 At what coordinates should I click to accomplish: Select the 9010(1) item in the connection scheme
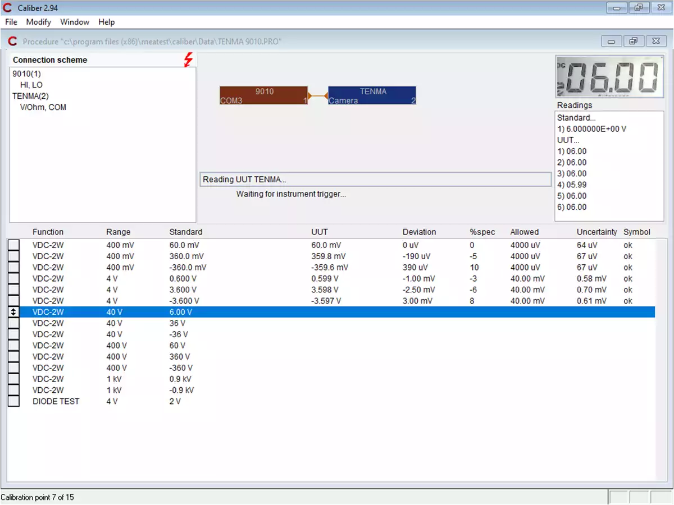pos(26,74)
